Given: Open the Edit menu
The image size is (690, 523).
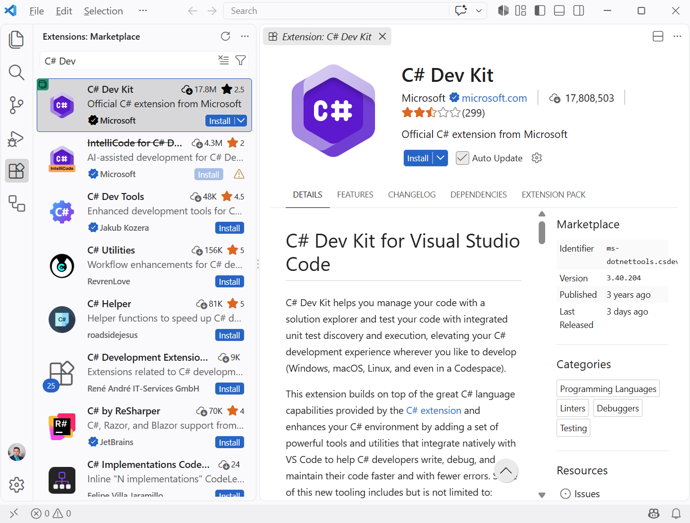Looking at the screenshot, I should [x=64, y=11].
